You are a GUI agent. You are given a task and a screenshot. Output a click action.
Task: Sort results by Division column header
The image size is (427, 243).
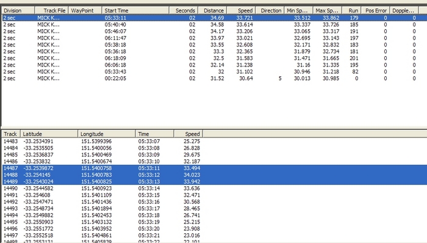[18, 10]
